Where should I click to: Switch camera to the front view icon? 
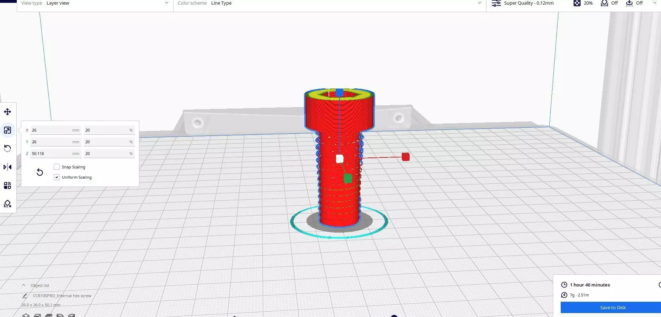(x=37, y=315)
